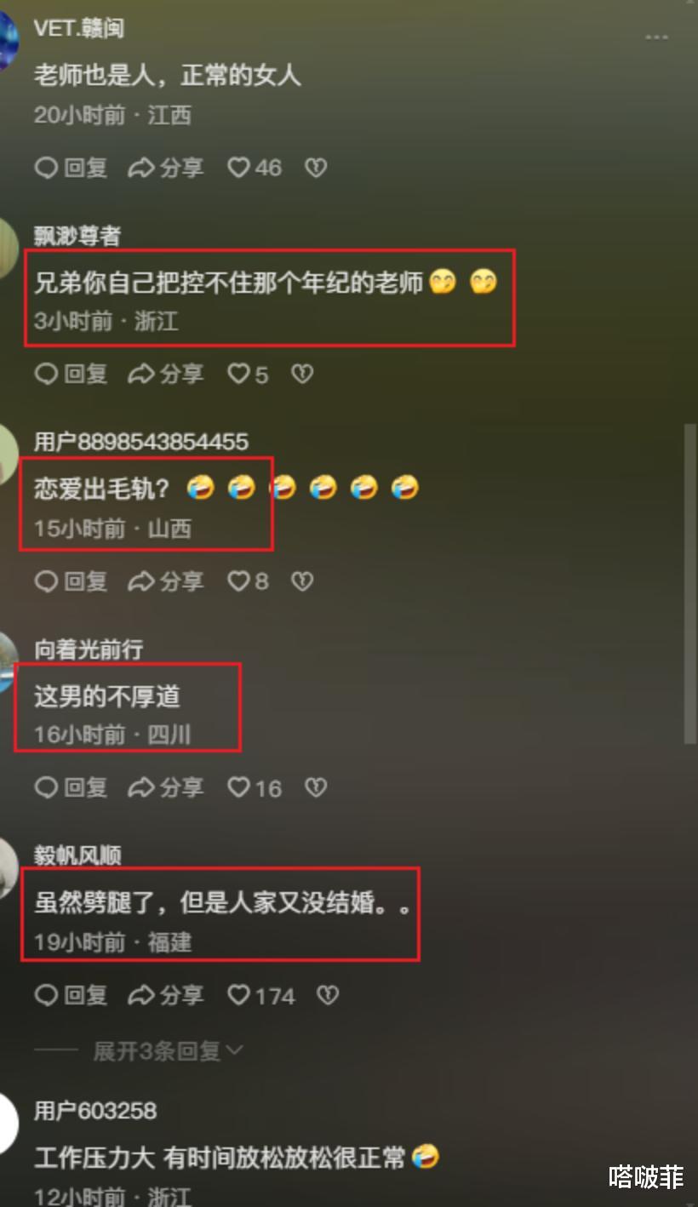Click the vertical scrollbar on the comments

point(690,585)
